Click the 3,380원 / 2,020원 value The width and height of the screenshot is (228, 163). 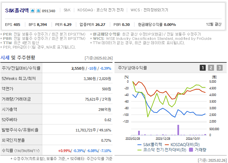[97, 79]
